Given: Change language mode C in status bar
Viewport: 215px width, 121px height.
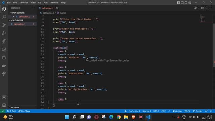Looking at the screenshot, I should pyautogui.click(x=169, y=111).
